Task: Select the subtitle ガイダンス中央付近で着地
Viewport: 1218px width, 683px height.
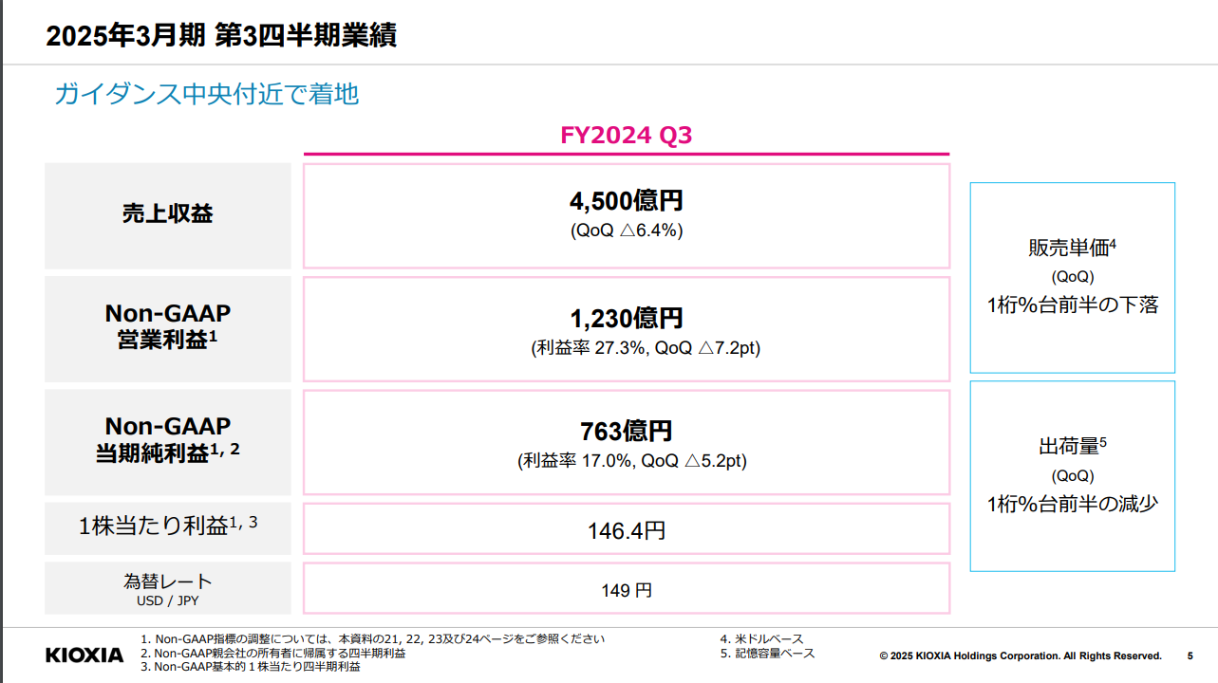Action: (x=207, y=94)
